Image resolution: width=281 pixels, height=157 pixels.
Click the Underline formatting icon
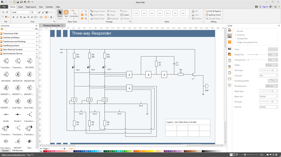(21, 17)
